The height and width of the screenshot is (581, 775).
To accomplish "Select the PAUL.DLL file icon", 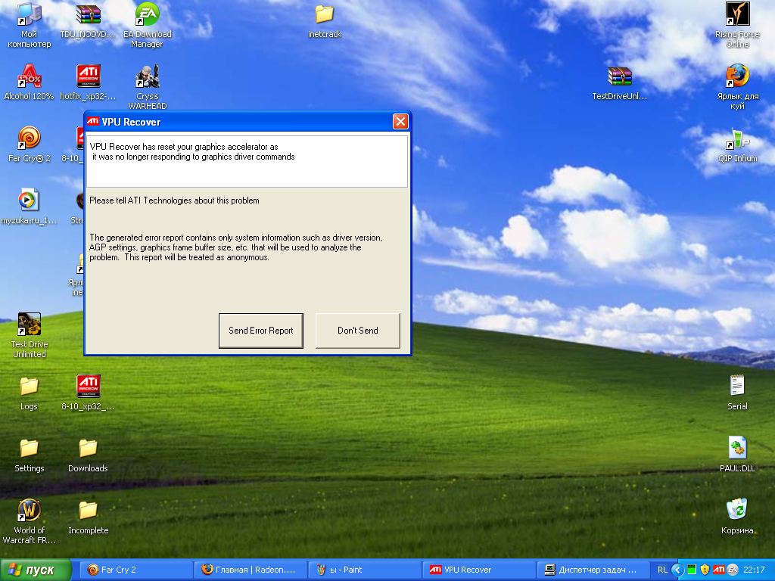I will (x=737, y=455).
